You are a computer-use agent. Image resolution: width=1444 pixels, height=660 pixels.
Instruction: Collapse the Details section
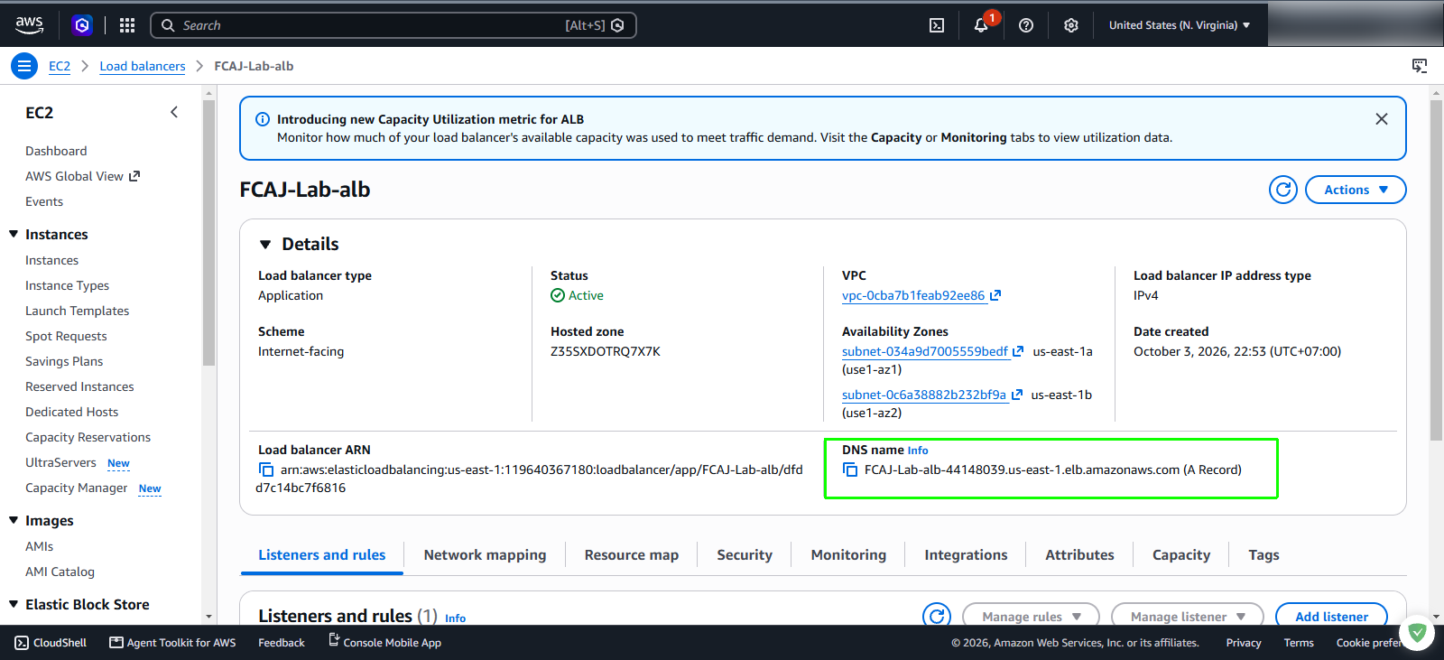tap(265, 244)
